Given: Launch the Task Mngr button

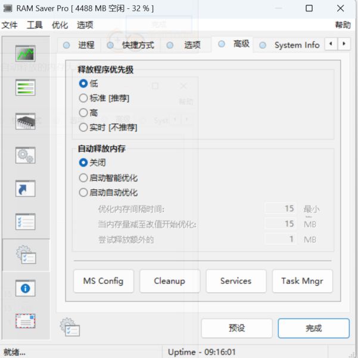Looking at the screenshot, I should (x=302, y=281).
